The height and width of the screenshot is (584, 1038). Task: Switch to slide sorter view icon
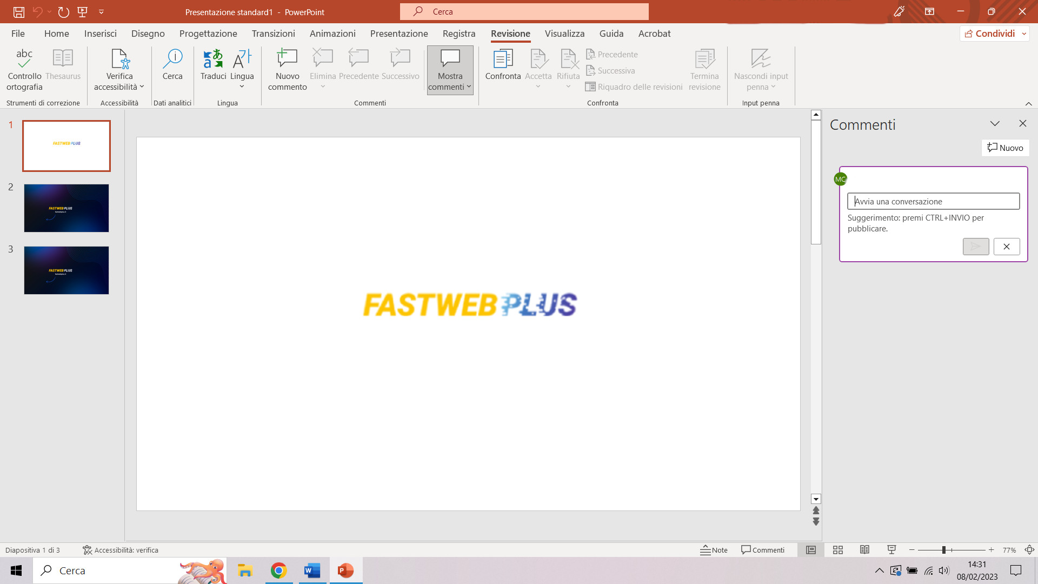click(838, 550)
